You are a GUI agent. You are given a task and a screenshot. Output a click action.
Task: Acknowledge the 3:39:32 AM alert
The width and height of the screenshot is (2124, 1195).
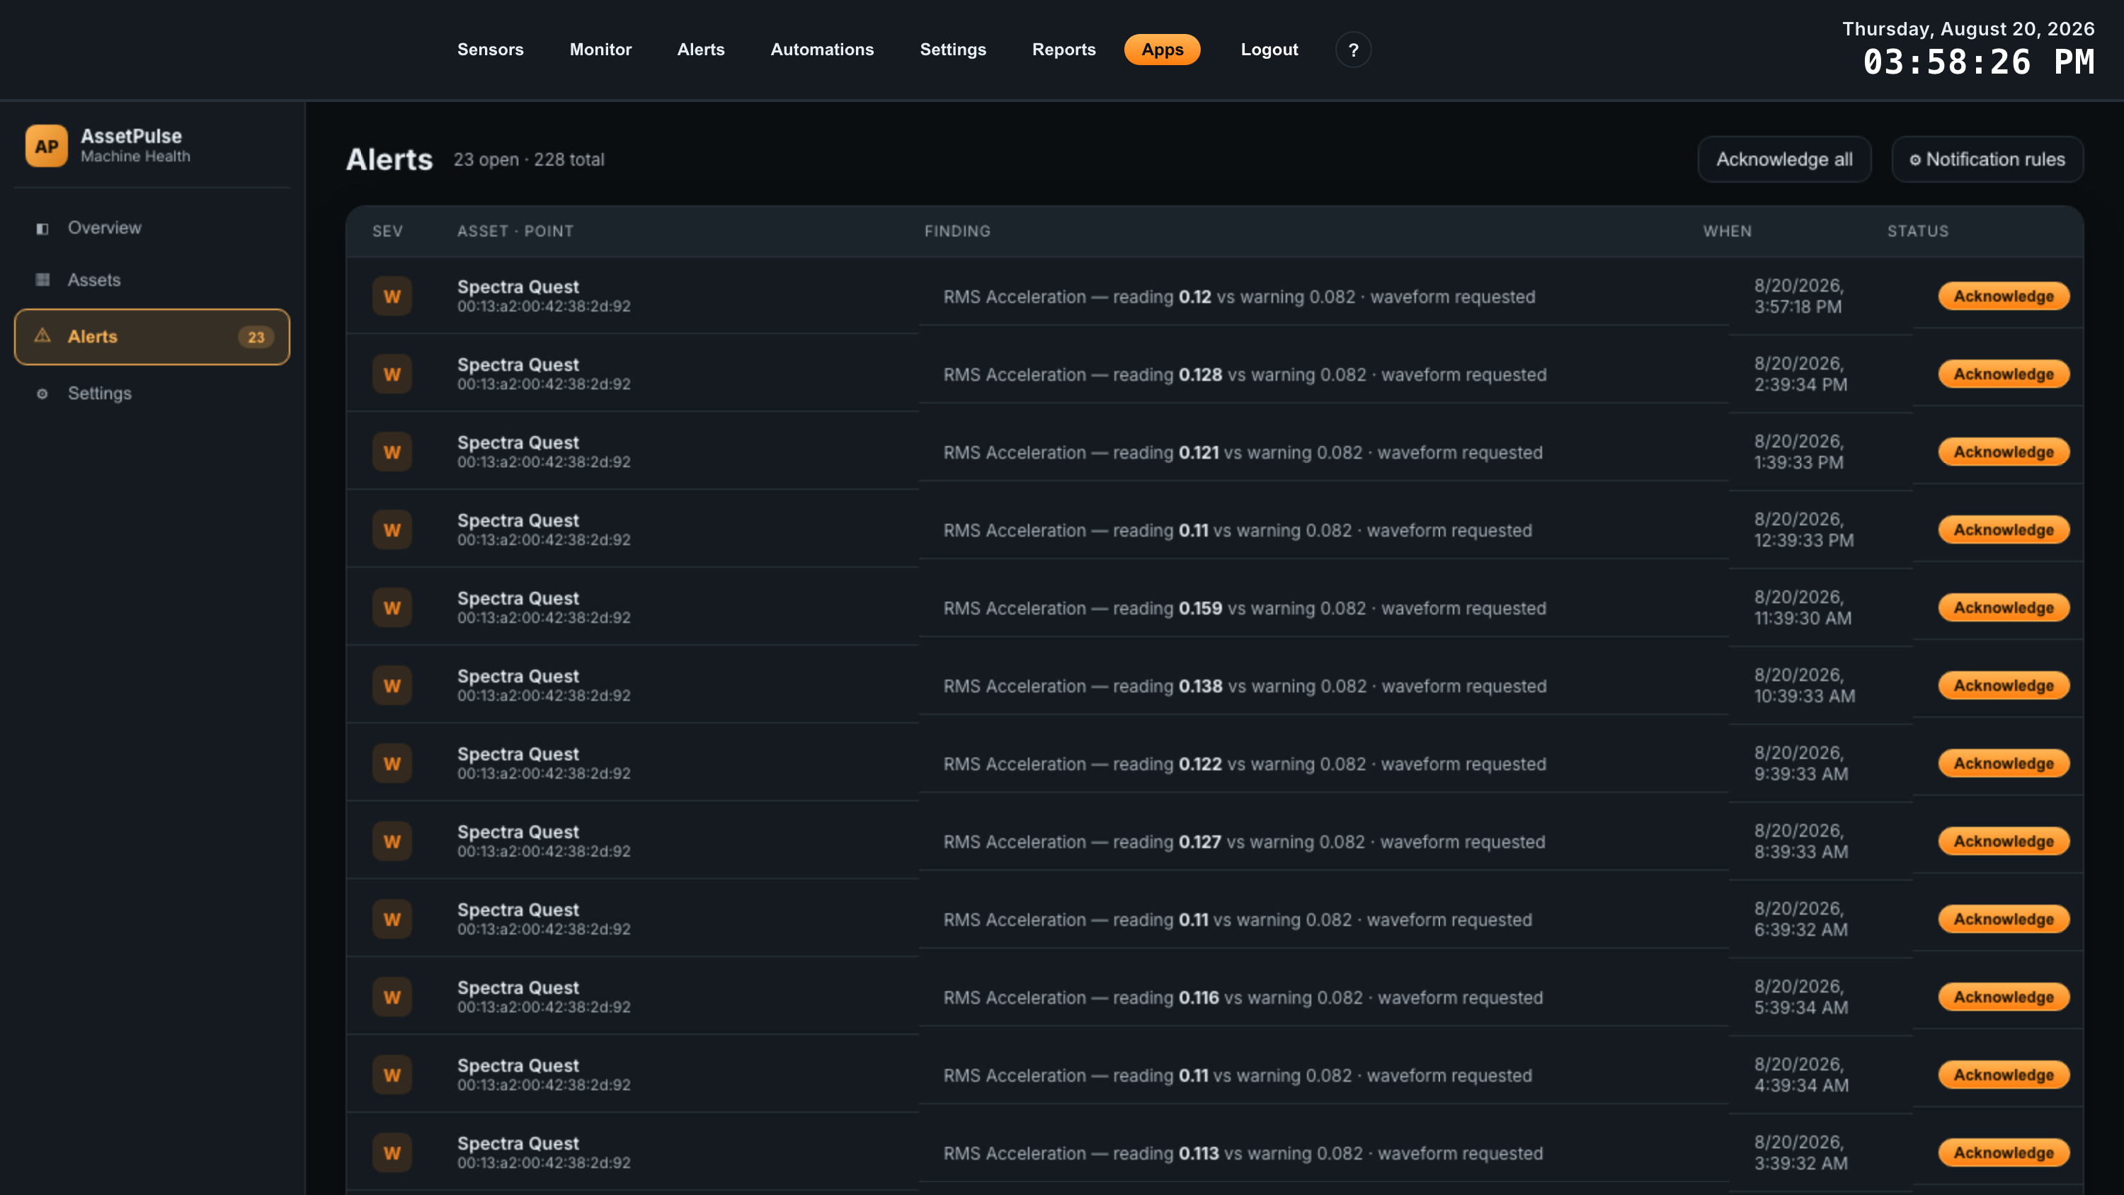pos(2004,1153)
